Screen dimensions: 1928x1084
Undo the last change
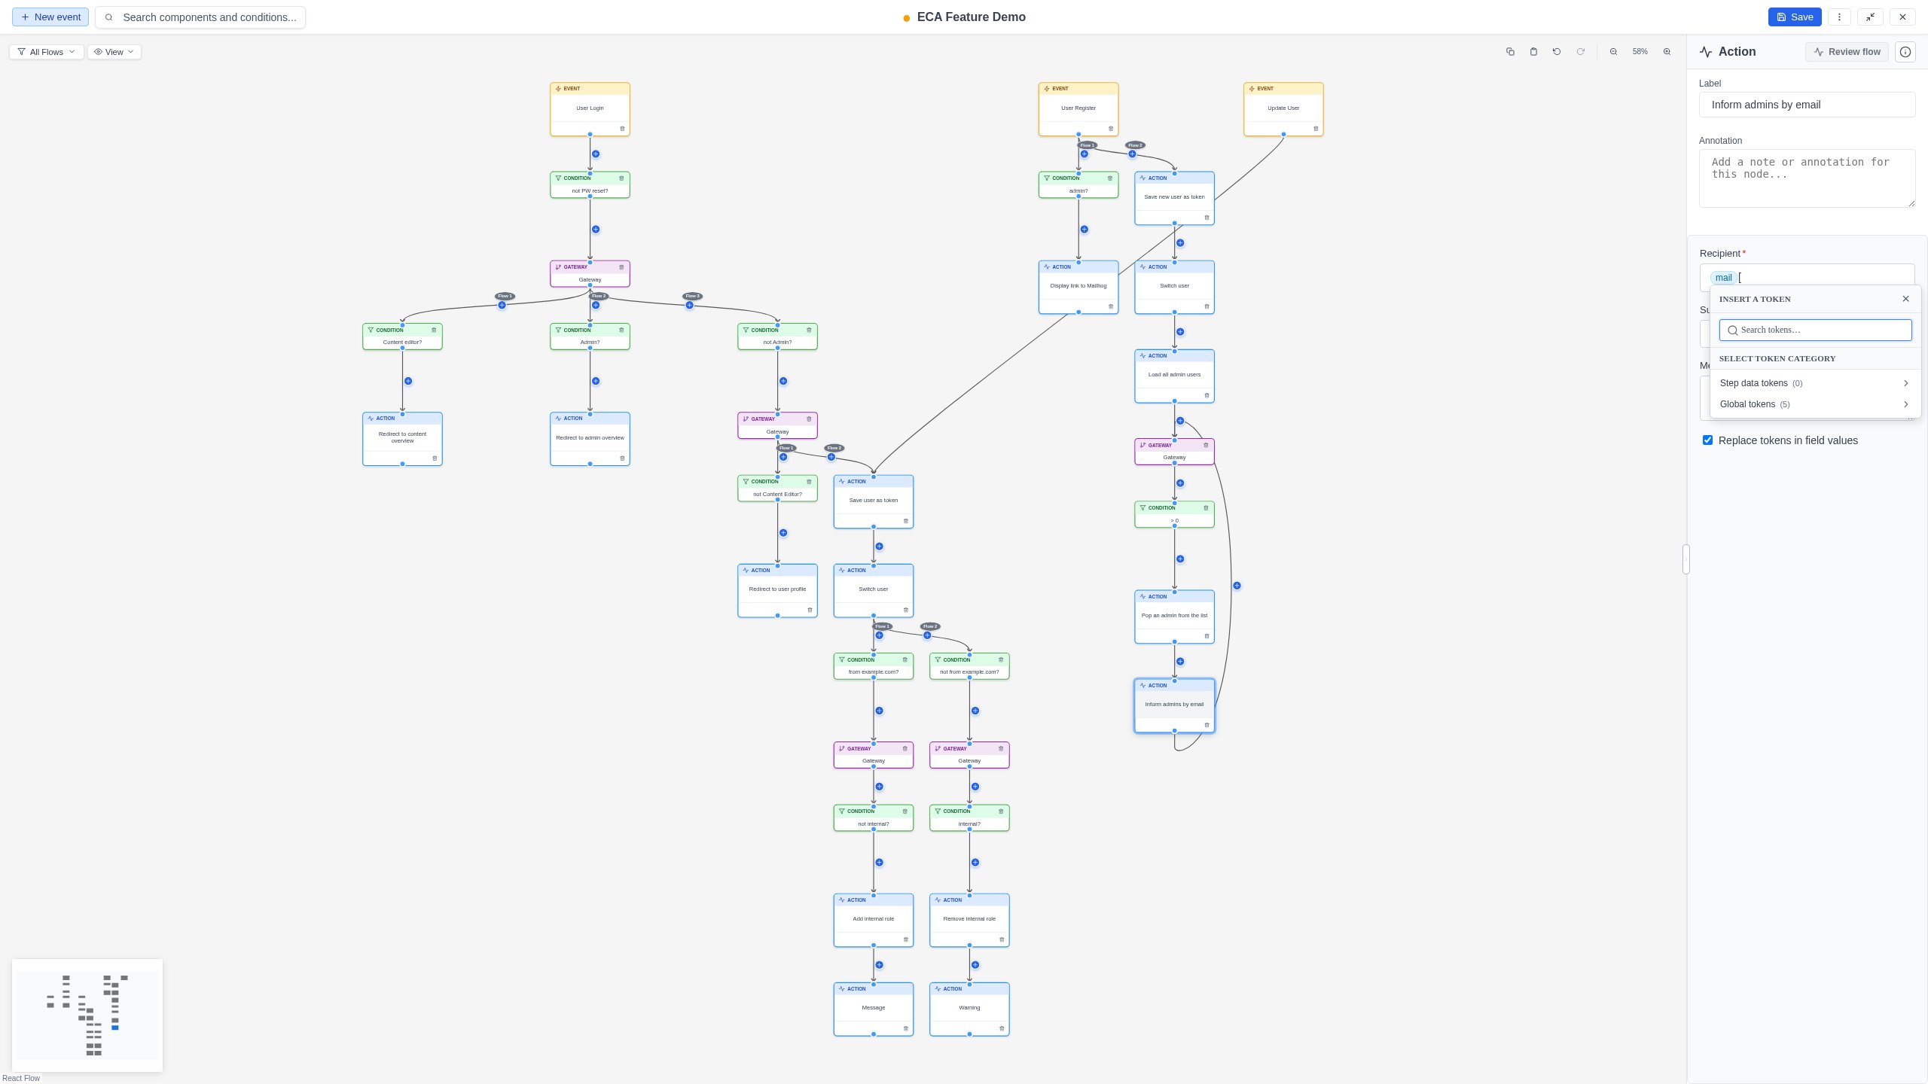1557,52
